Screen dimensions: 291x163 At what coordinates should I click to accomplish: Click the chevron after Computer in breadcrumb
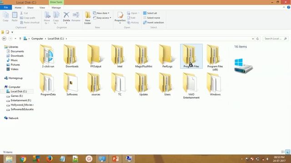(45, 38)
